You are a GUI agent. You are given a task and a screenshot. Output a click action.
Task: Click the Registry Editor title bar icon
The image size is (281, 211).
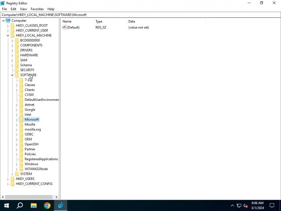[2, 3]
